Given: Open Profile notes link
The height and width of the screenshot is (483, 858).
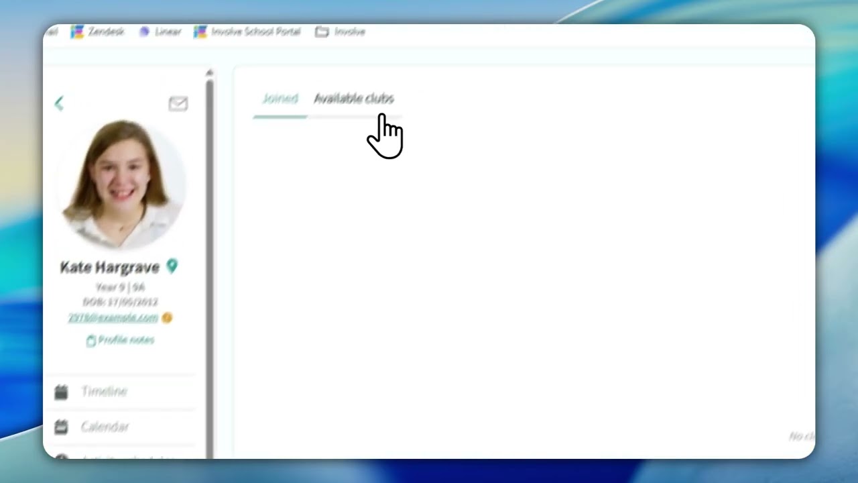Looking at the screenshot, I should [x=121, y=340].
